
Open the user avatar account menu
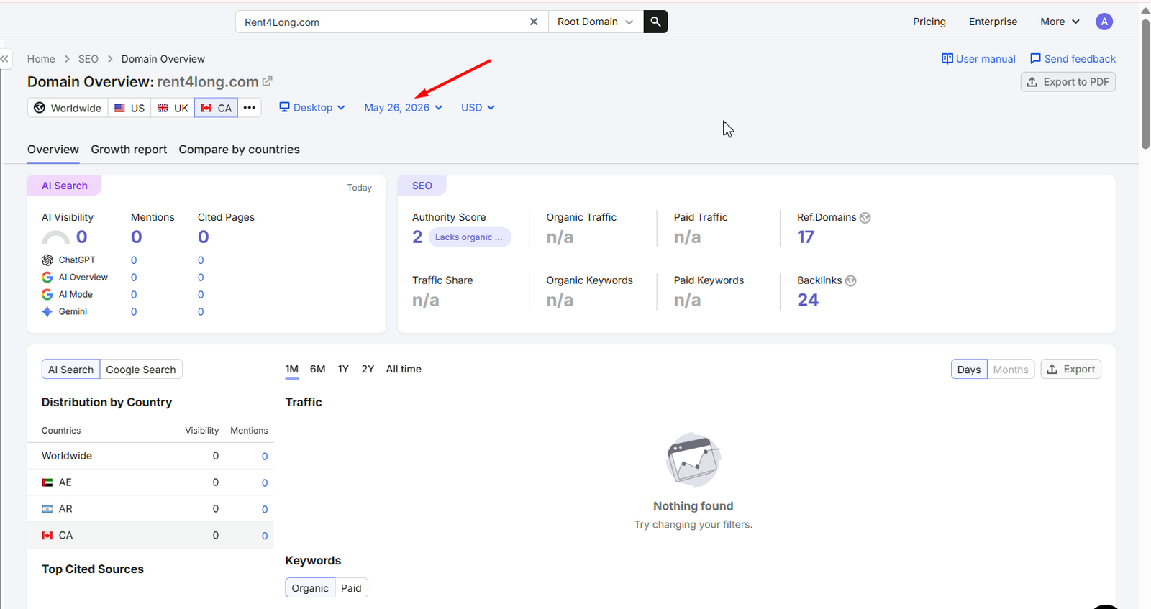pyautogui.click(x=1104, y=22)
